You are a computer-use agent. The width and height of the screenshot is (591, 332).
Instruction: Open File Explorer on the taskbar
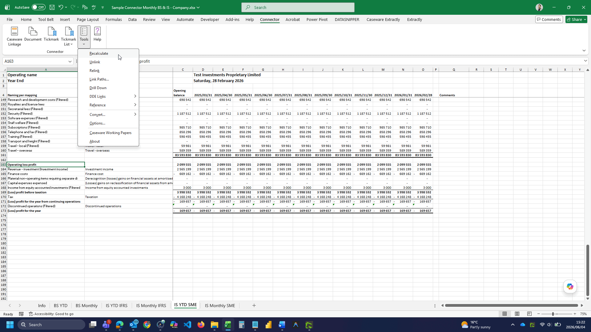click(214, 325)
